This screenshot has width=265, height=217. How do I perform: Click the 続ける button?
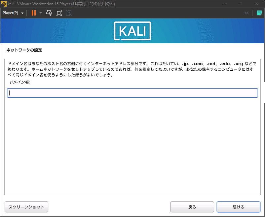click(239, 207)
